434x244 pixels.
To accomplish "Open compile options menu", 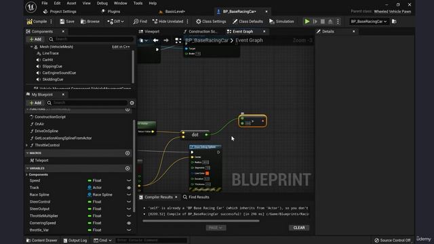I will (51, 21).
